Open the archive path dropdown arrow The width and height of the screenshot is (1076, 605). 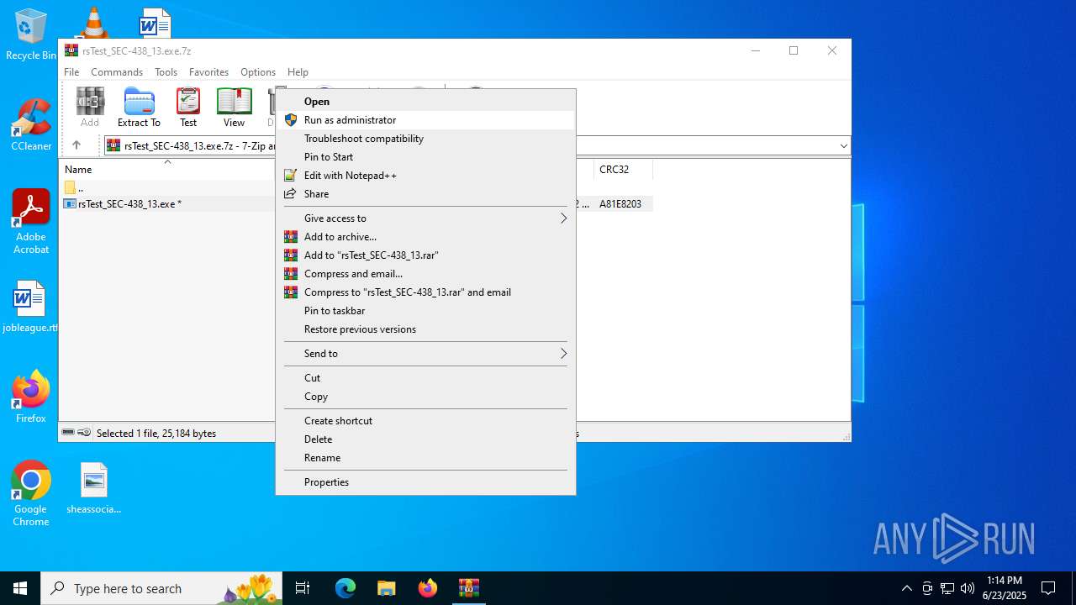[x=843, y=146]
